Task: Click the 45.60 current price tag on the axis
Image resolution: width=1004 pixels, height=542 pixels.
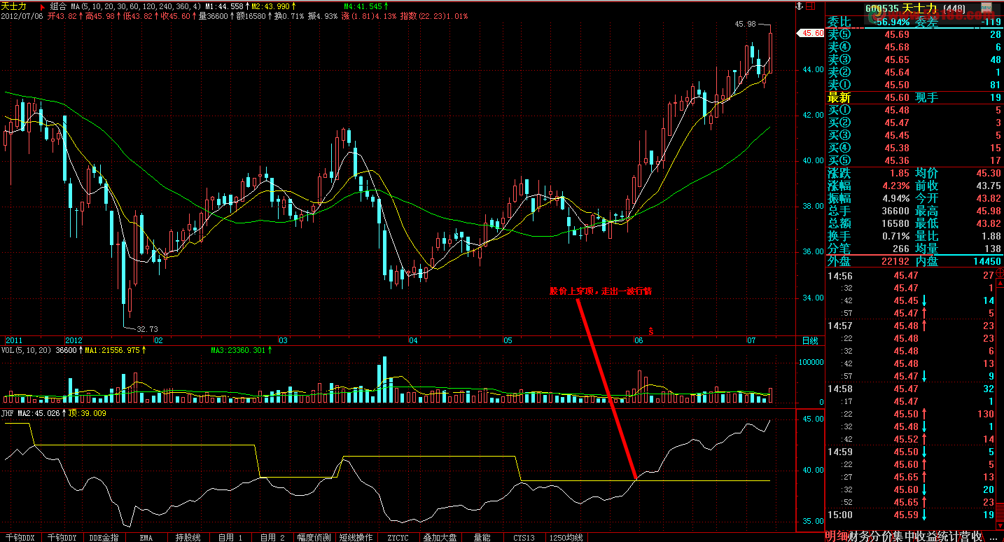Action: [x=811, y=33]
